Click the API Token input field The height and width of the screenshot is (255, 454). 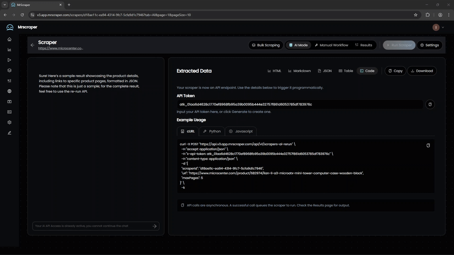300,104
